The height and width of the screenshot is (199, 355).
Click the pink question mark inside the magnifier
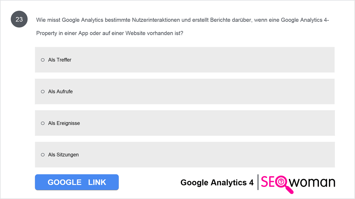281,182
